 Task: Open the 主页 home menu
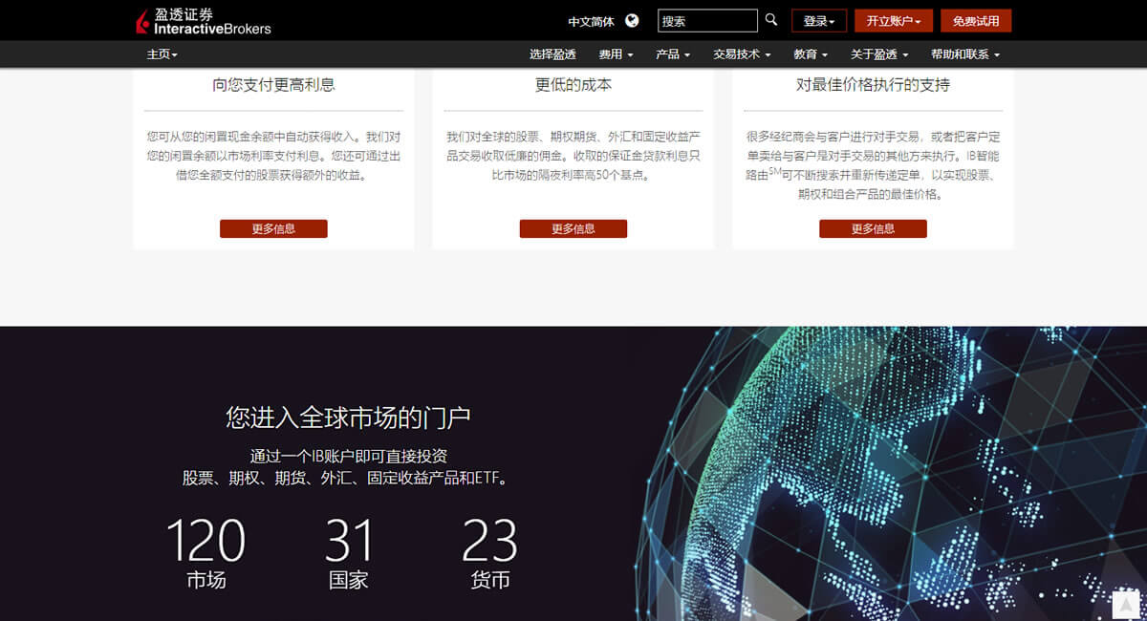(x=162, y=54)
